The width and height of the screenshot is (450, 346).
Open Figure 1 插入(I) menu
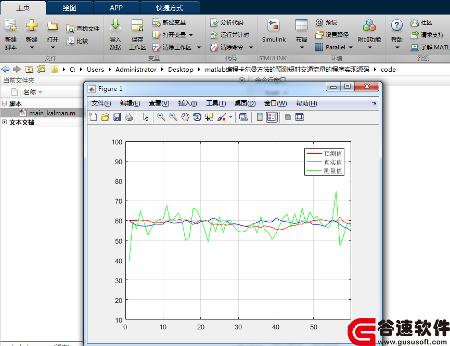pyautogui.click(x=187, y=103)
